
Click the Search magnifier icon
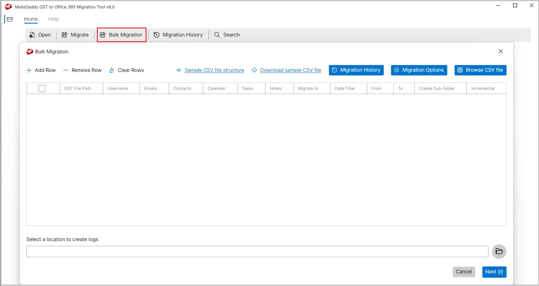(x=217, y=35)
